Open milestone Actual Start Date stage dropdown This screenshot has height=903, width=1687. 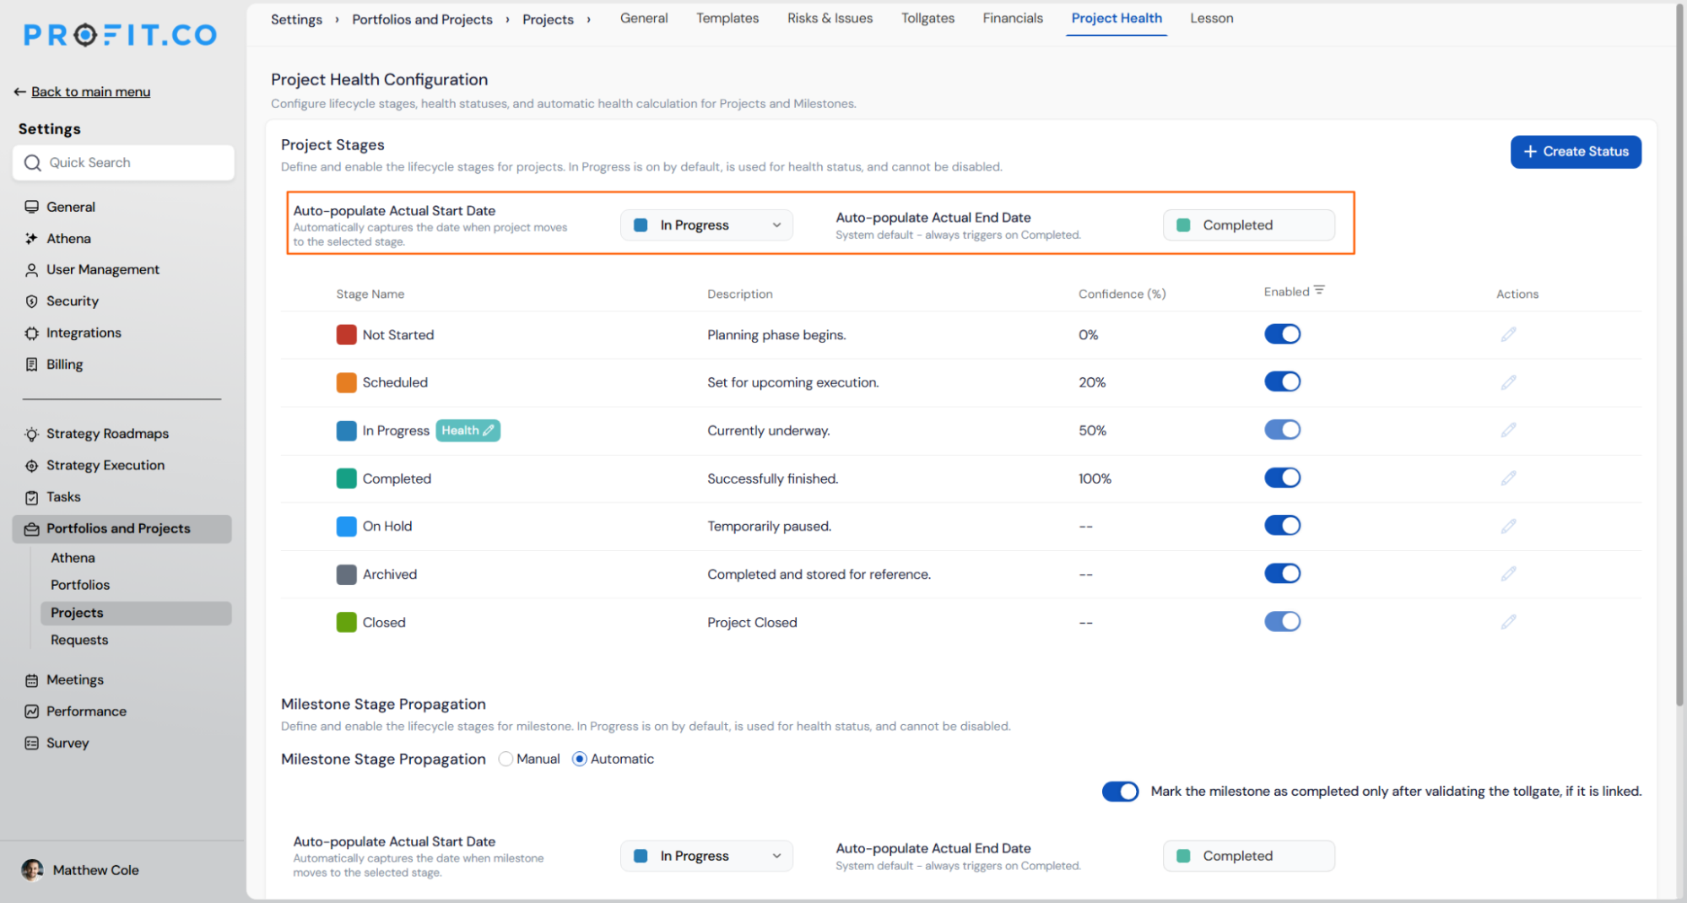point(706,856)
